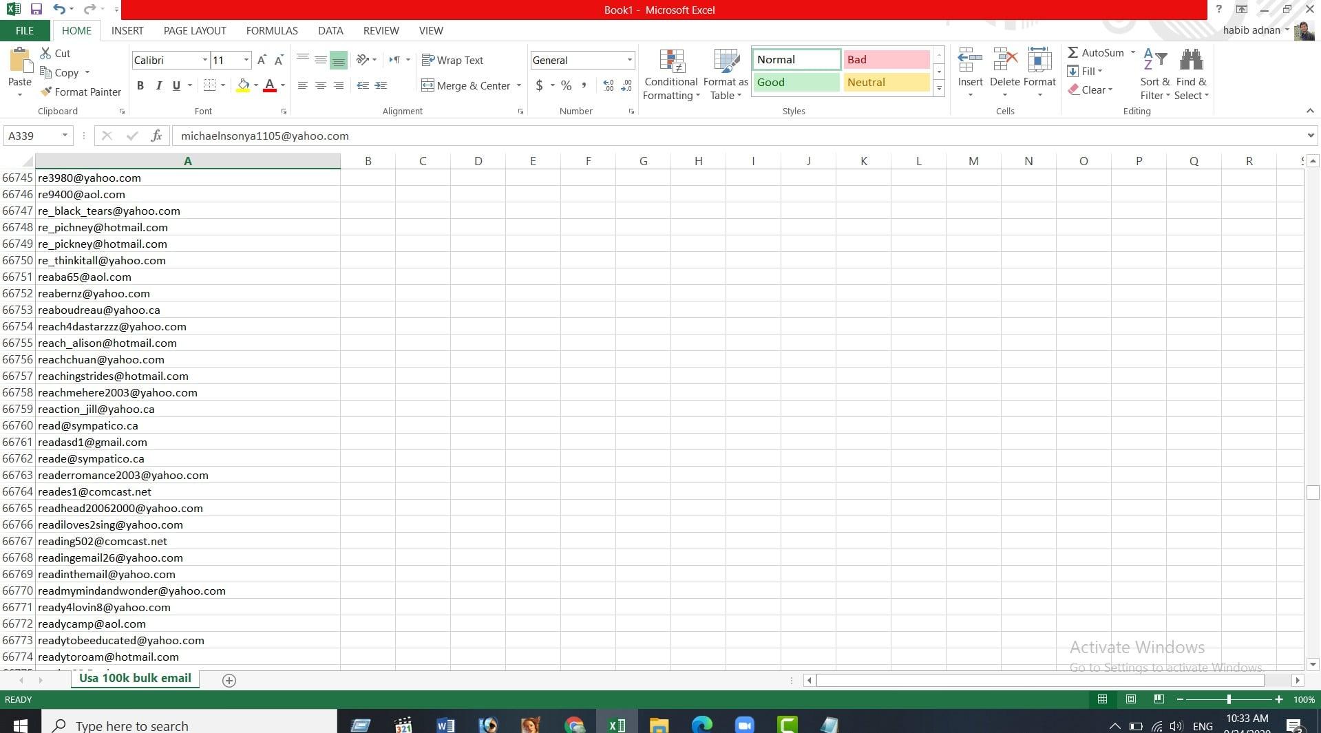1321x733 pixels.
Task: Open Conditional Formatting options
Action: coord(670,74)
